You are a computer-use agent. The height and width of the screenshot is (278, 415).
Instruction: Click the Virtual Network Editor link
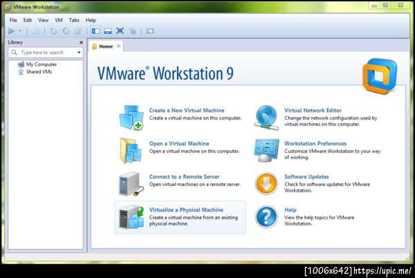point(313,110)
